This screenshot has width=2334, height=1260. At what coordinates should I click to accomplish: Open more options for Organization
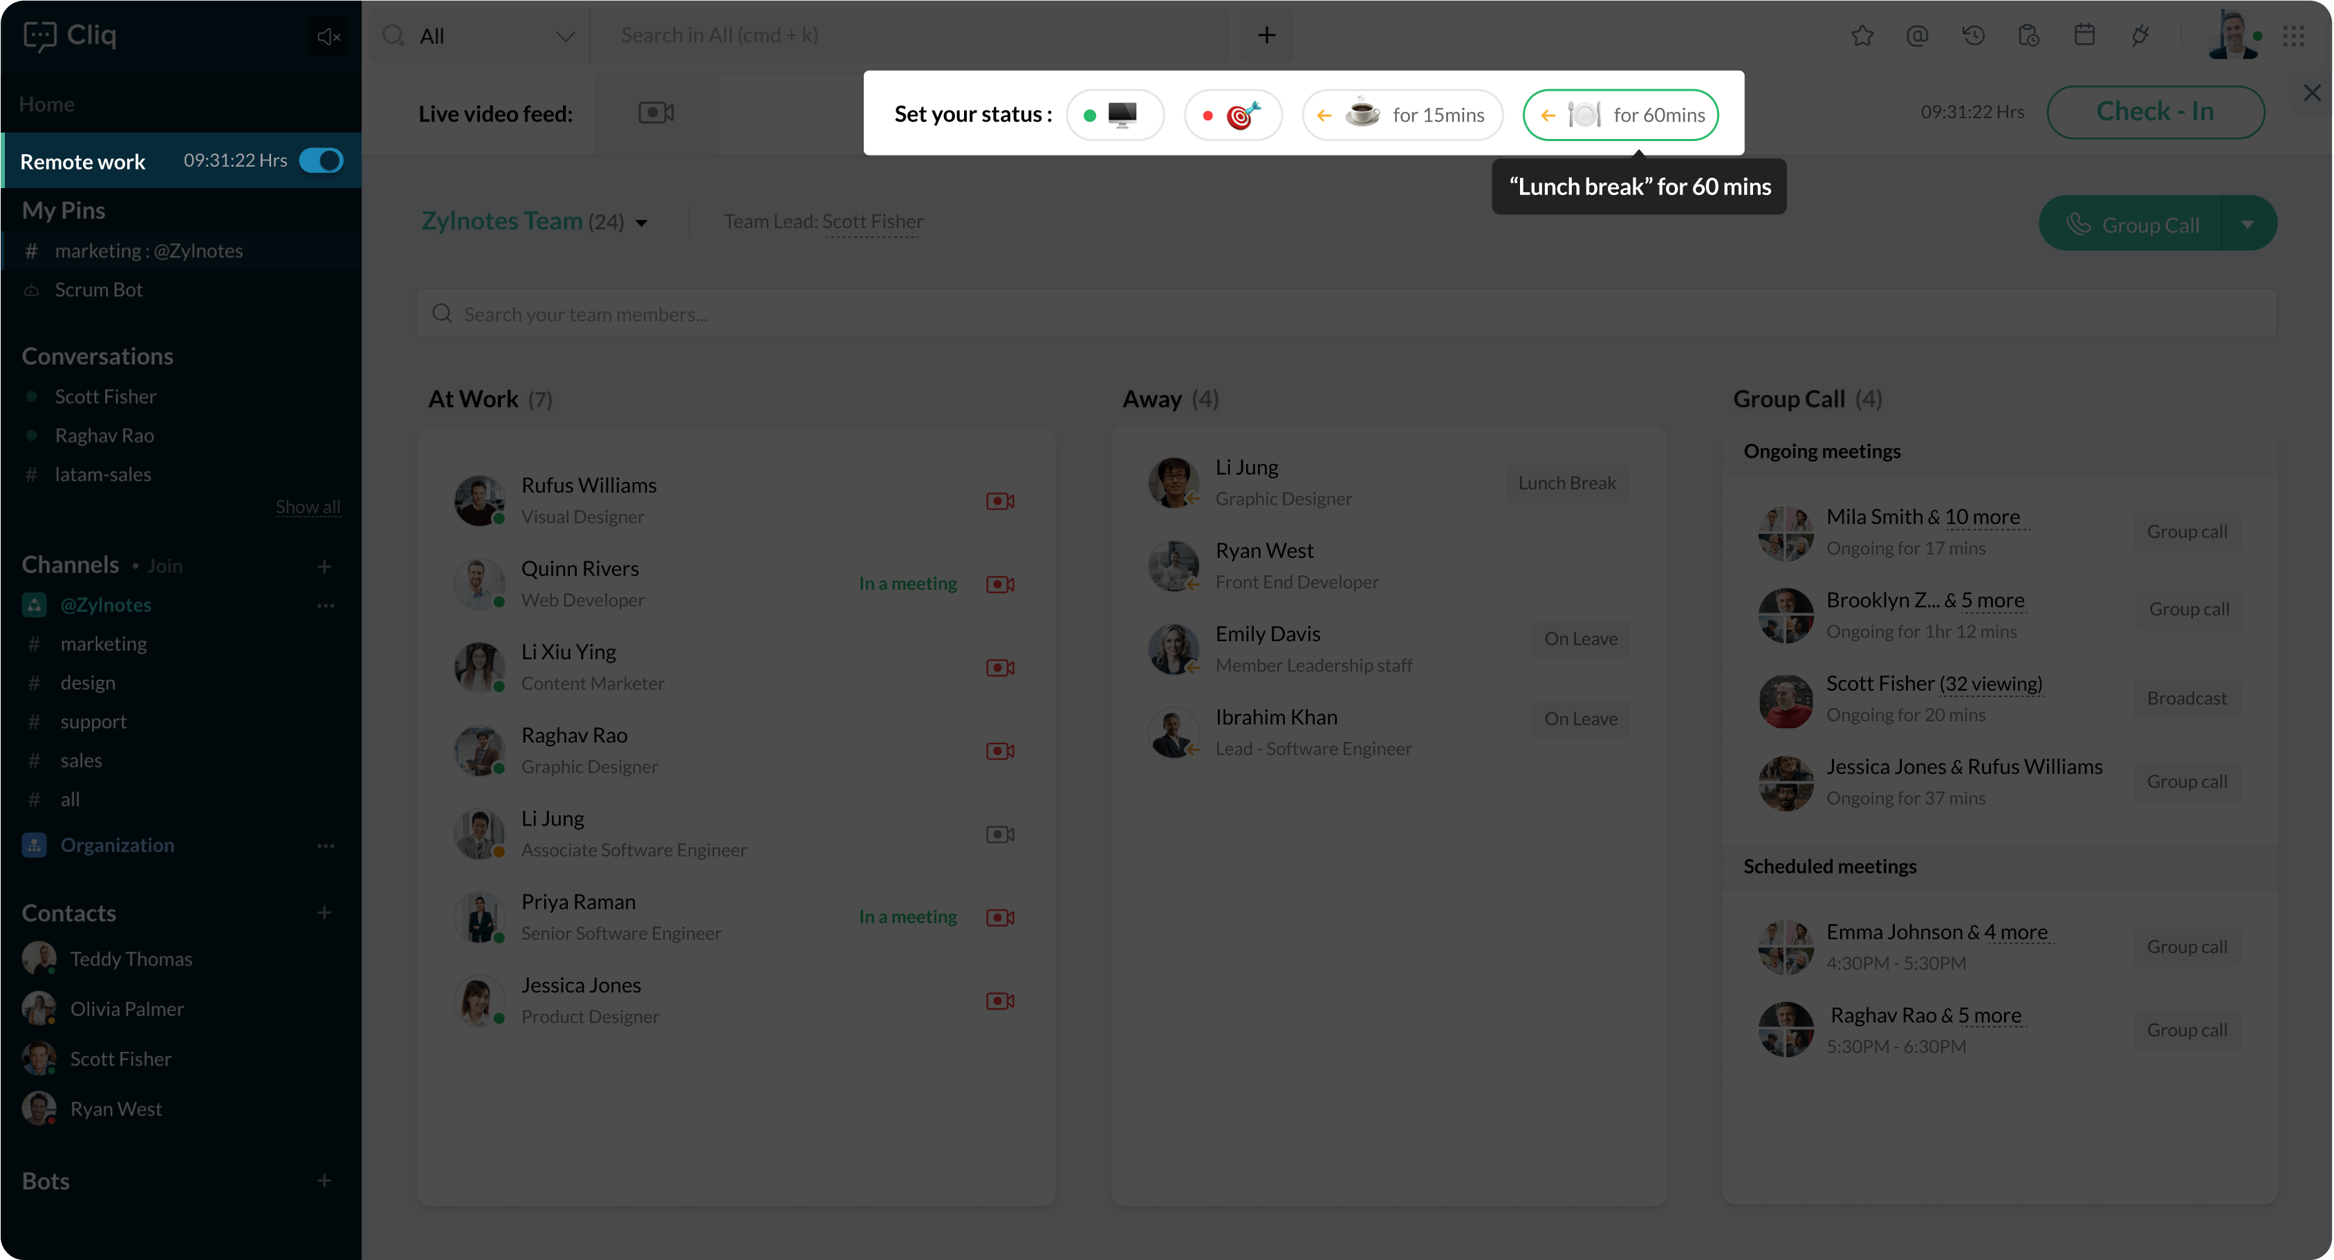pos(326,845)
